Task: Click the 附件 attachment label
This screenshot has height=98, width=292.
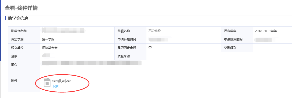Action: [x=14, y=80]
